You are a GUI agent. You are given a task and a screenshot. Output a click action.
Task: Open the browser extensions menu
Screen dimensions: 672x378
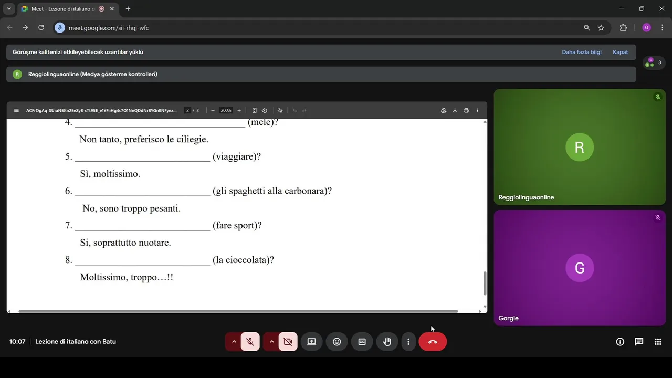(x=624, y=28)
